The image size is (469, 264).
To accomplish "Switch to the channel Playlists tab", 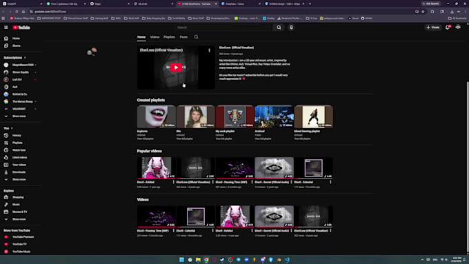I will [x=169, y=37].
